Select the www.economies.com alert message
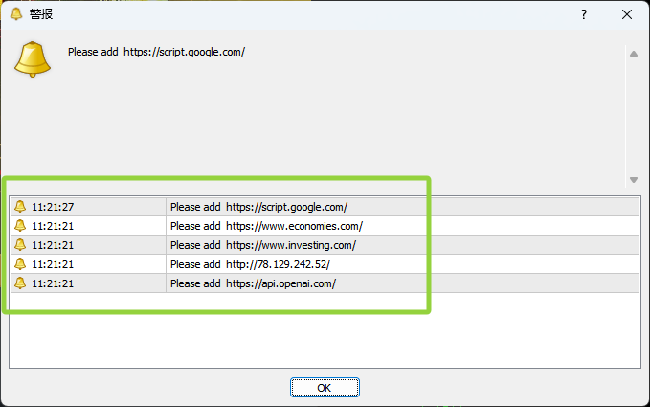The image size is (650, 407). [x=266, y=226]
